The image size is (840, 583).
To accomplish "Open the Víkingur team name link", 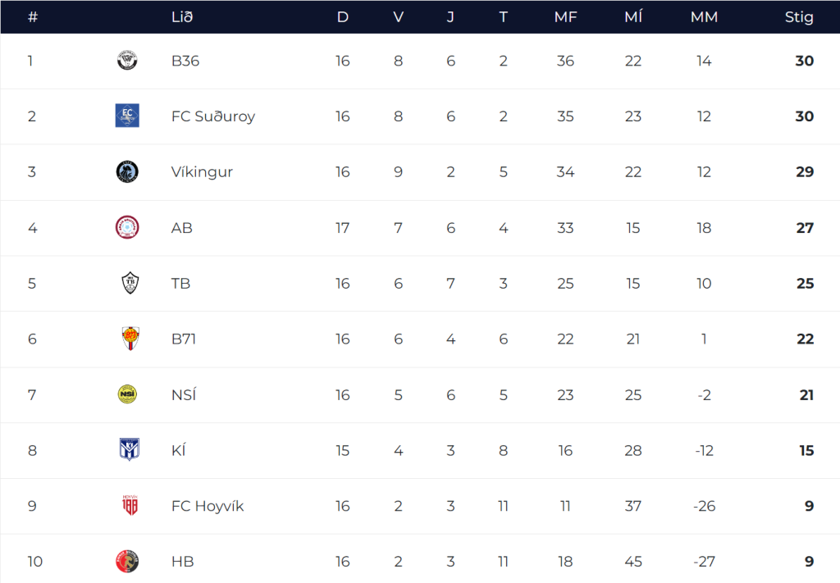I will pos(202,172).
